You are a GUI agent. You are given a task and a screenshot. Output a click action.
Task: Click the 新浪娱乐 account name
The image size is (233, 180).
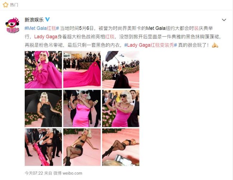click(x=34, y=20)
